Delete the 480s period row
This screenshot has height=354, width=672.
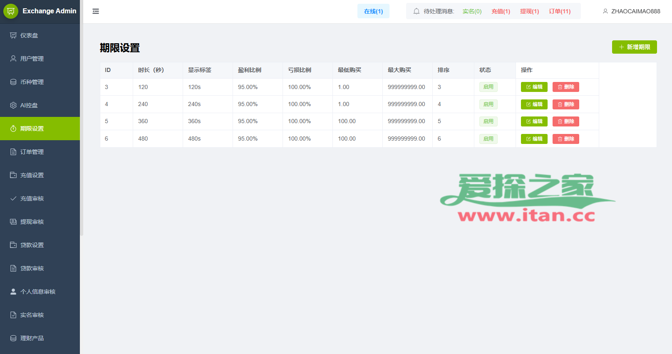point(565,139)
